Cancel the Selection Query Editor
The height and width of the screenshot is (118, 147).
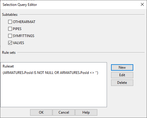pos(64,112)
